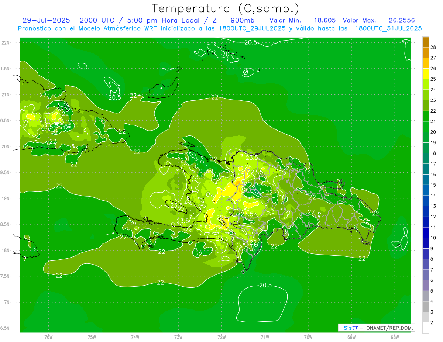
Task: Click the legend value label "18"
Action: 433,153
